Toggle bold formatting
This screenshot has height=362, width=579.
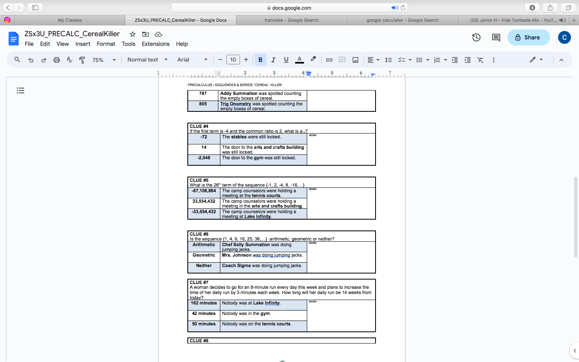(x=260, y=60)
